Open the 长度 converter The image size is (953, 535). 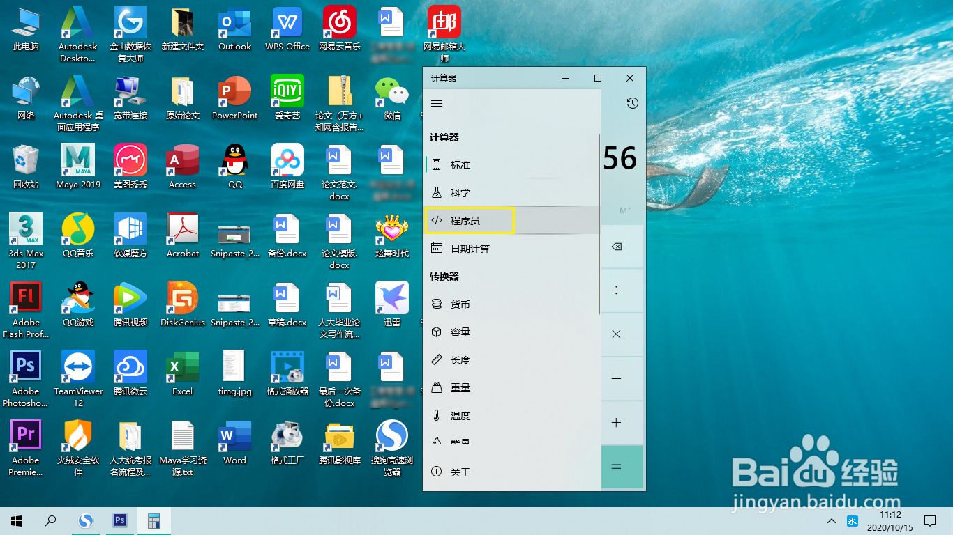click(x=511, y=360)
